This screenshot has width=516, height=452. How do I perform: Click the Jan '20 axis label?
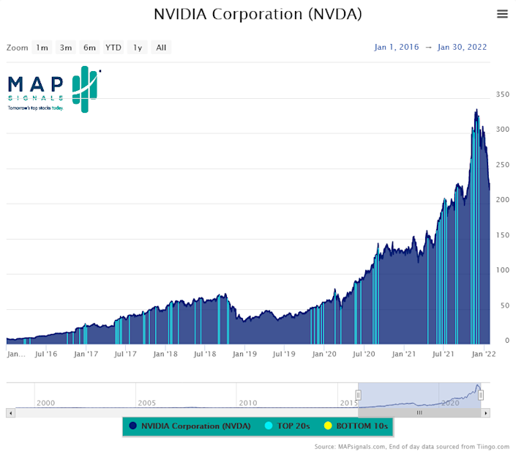click(324, 354)
